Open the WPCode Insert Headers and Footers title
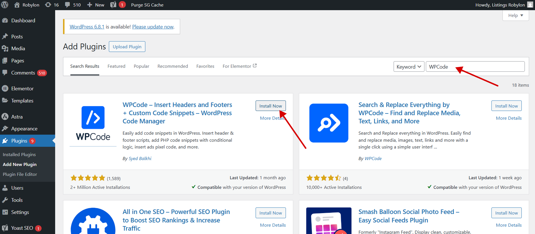The width and height of the screenshot is (535, 234). pos(177,113)
